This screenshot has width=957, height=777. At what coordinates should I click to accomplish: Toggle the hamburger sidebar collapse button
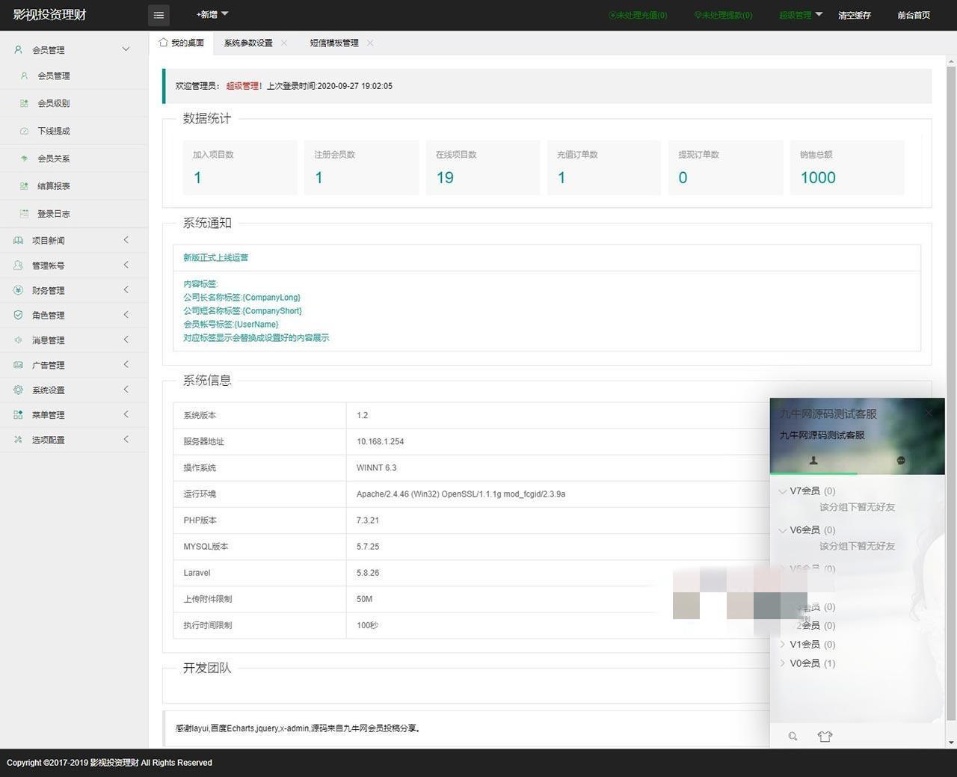point(159,15)
